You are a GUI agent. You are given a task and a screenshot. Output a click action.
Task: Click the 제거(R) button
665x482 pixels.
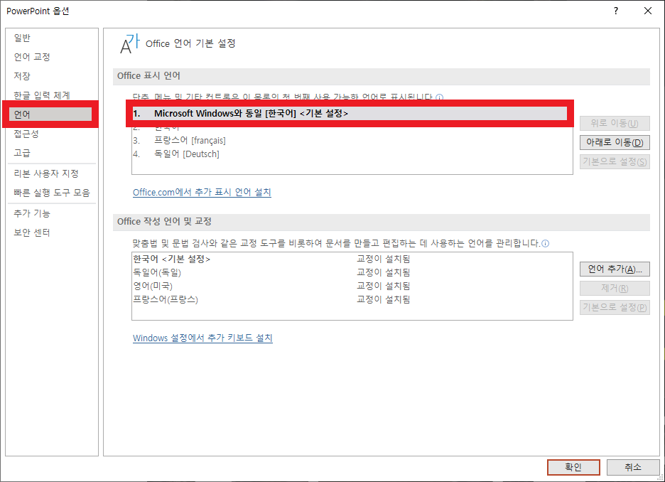(x=615, y=288)
